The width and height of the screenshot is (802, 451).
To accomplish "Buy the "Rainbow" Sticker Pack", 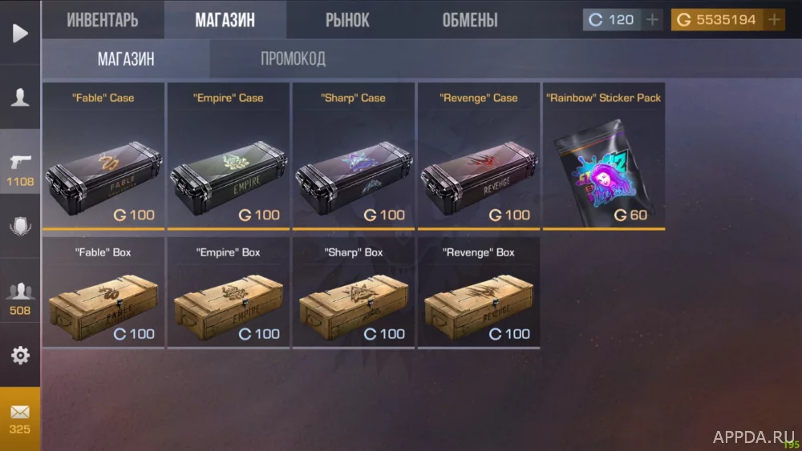I will click(x=604, y=156).
